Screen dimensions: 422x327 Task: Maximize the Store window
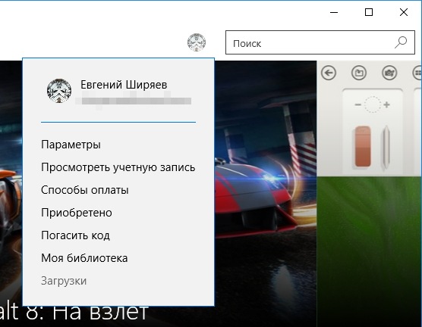tap(369, 12)
